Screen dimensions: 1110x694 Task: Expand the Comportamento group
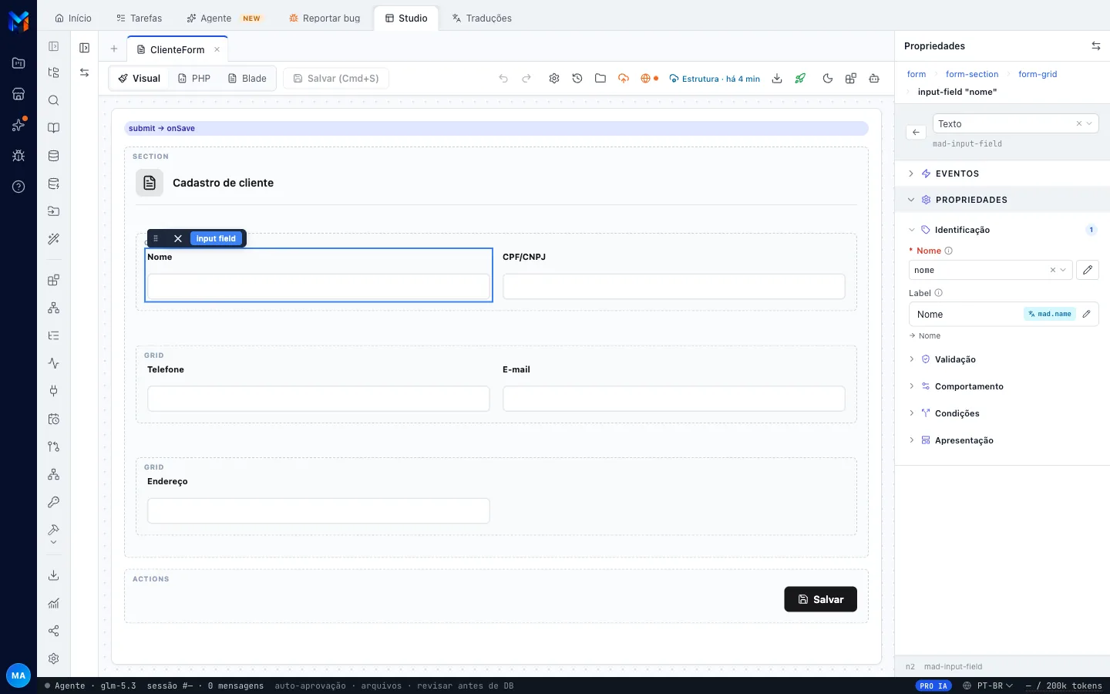1002,386
